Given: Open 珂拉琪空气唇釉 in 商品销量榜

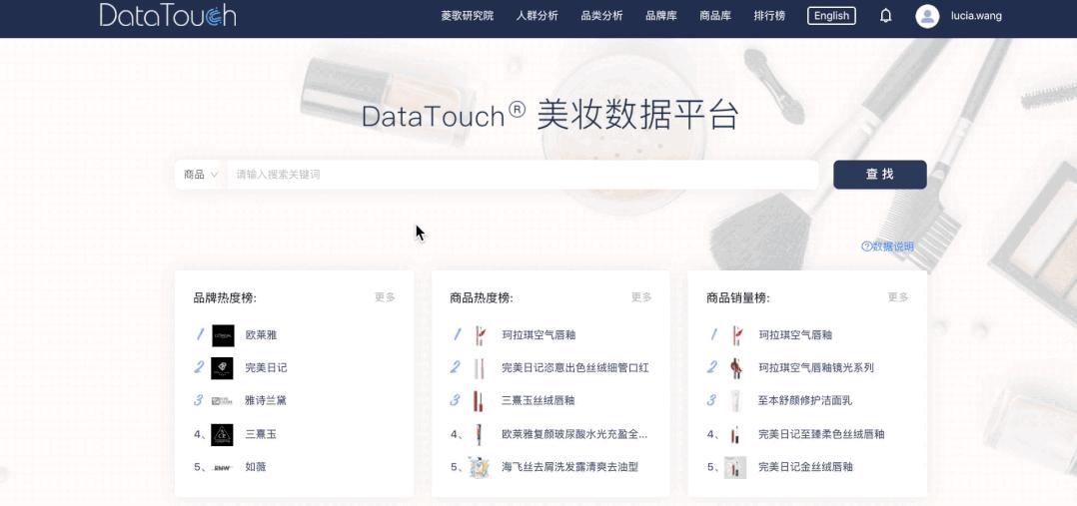Looking at the screenshot, I should coord(795,335).
